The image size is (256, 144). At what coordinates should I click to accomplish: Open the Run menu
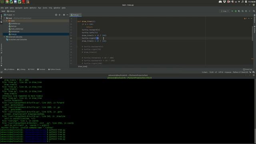[x=40, y=8]
